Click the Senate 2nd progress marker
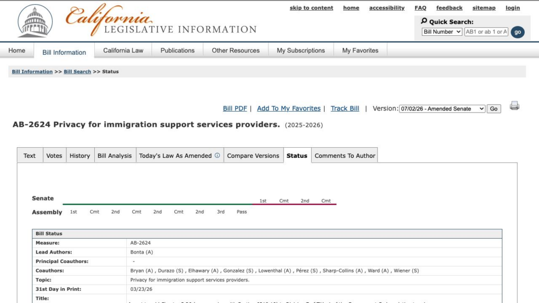The width and height of the screenshot is (539, 303). (x=305, y=200)
